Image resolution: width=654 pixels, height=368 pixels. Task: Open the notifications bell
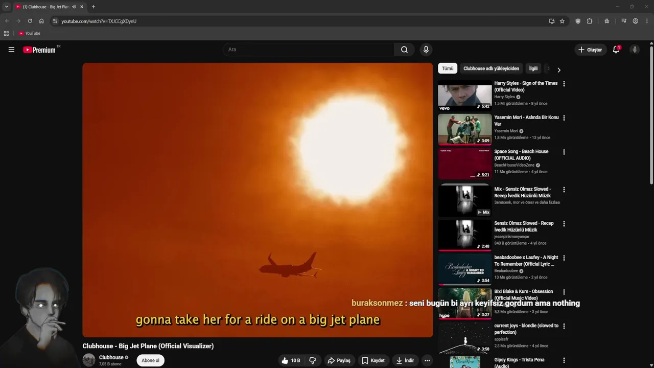(x=616, y=50)
